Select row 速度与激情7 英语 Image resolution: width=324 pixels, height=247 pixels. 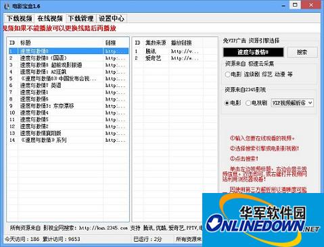[68, 86]
